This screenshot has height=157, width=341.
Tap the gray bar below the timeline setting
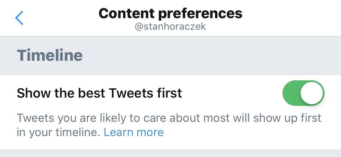point(170,153)
